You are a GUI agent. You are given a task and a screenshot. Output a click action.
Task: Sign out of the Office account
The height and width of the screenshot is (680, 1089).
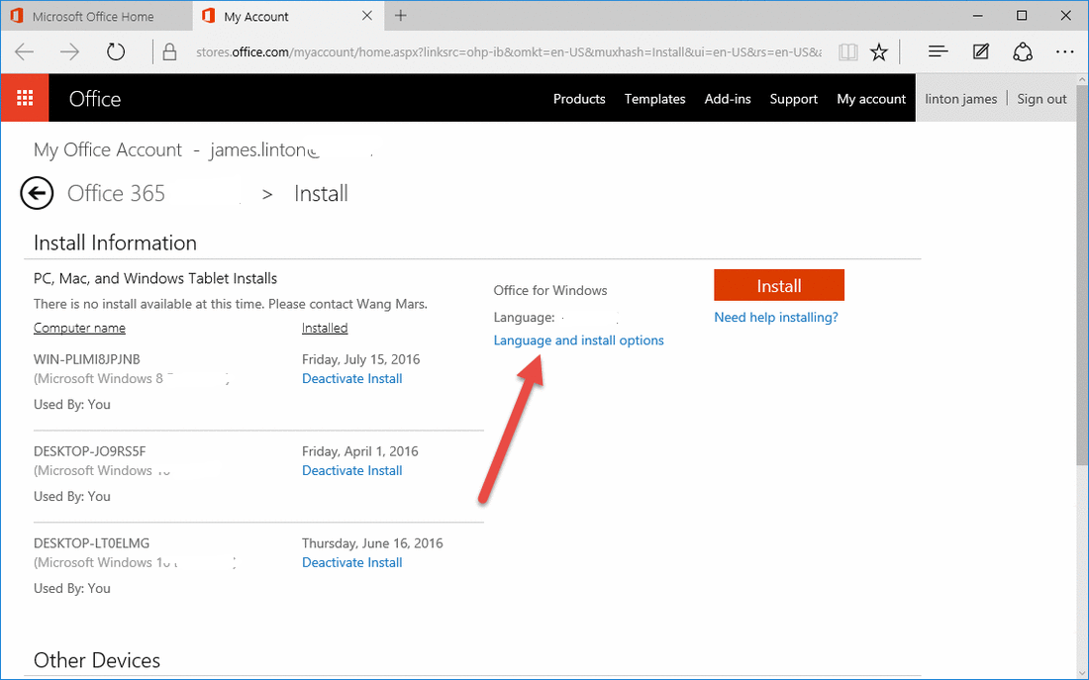pos(1041,99)
